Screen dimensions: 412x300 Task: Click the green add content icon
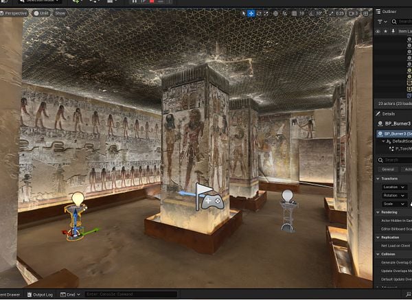point(76,1)
